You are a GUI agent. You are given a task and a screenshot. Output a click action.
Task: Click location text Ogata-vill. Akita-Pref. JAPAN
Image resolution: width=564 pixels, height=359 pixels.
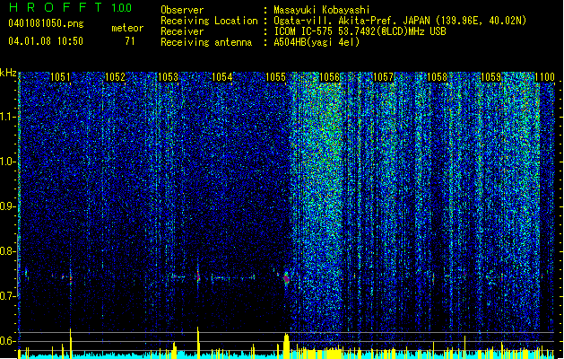click(x=352, y=21)
